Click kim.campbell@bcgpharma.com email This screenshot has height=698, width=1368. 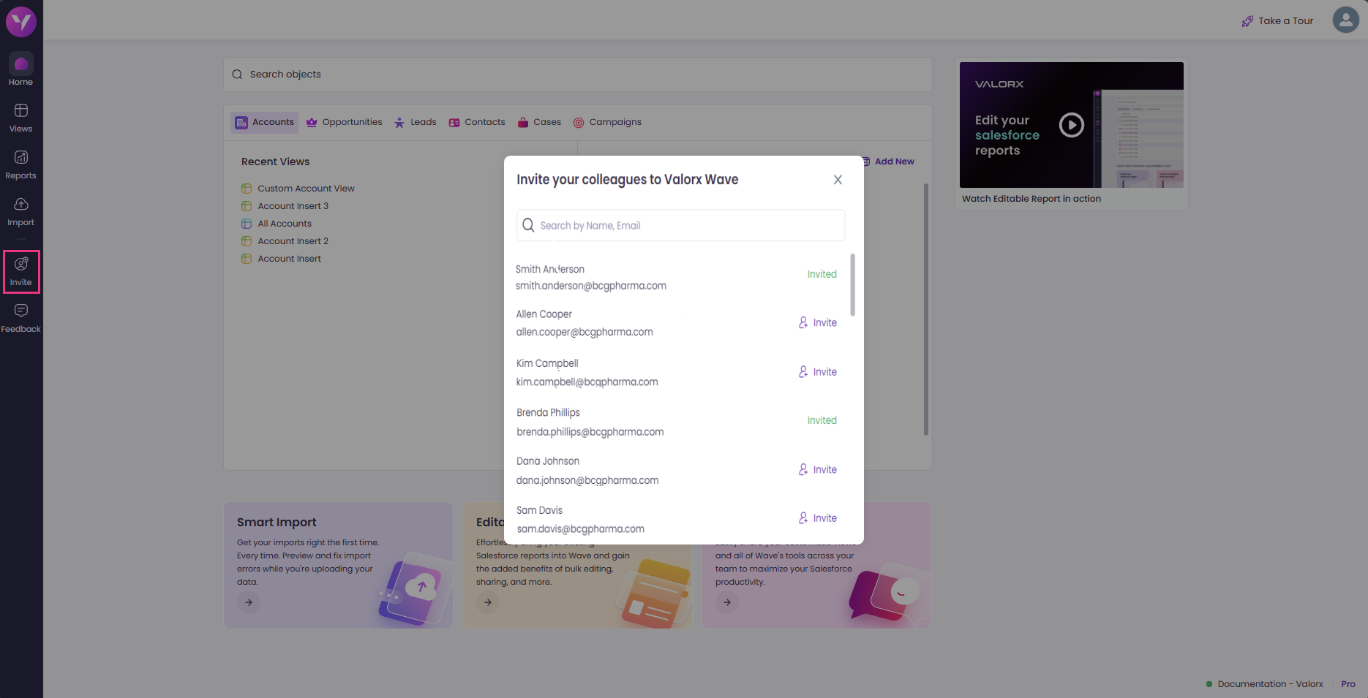587,382
